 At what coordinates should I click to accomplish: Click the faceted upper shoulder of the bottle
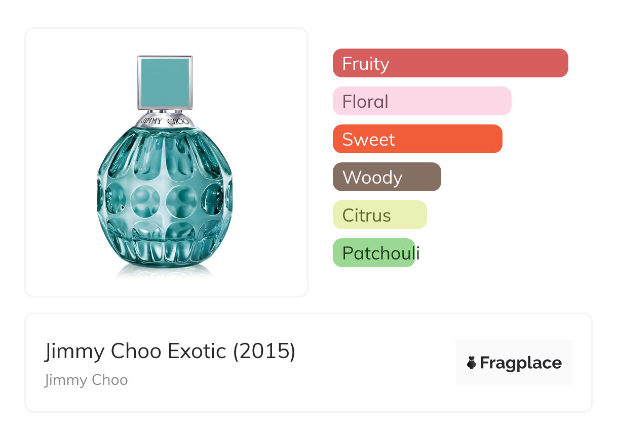tap(165, 152)
